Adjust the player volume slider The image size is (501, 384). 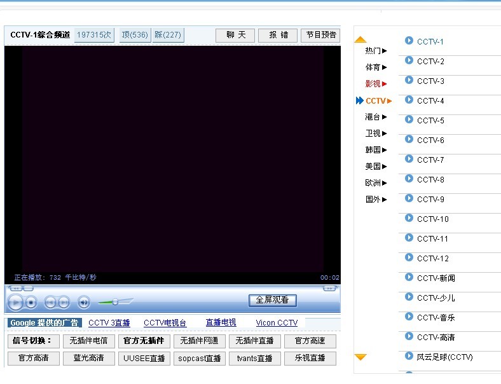(115, 301)
